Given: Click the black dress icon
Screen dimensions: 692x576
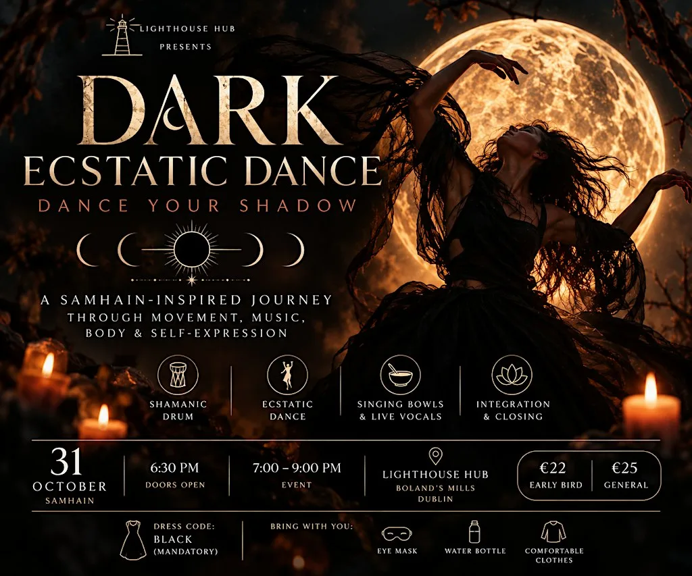Looking at the screenshot, I should pyautogui.click(x=133, y=540).
